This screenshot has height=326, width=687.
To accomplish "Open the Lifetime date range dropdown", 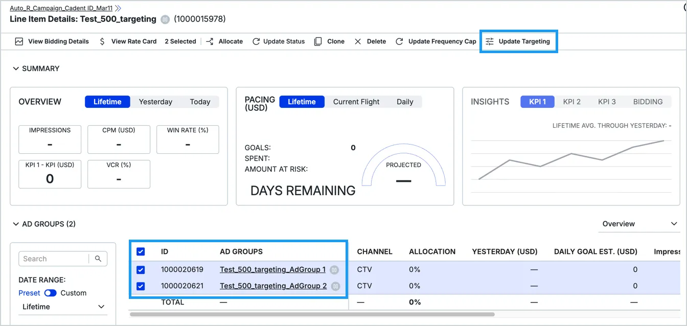I will tap(63, 307).
